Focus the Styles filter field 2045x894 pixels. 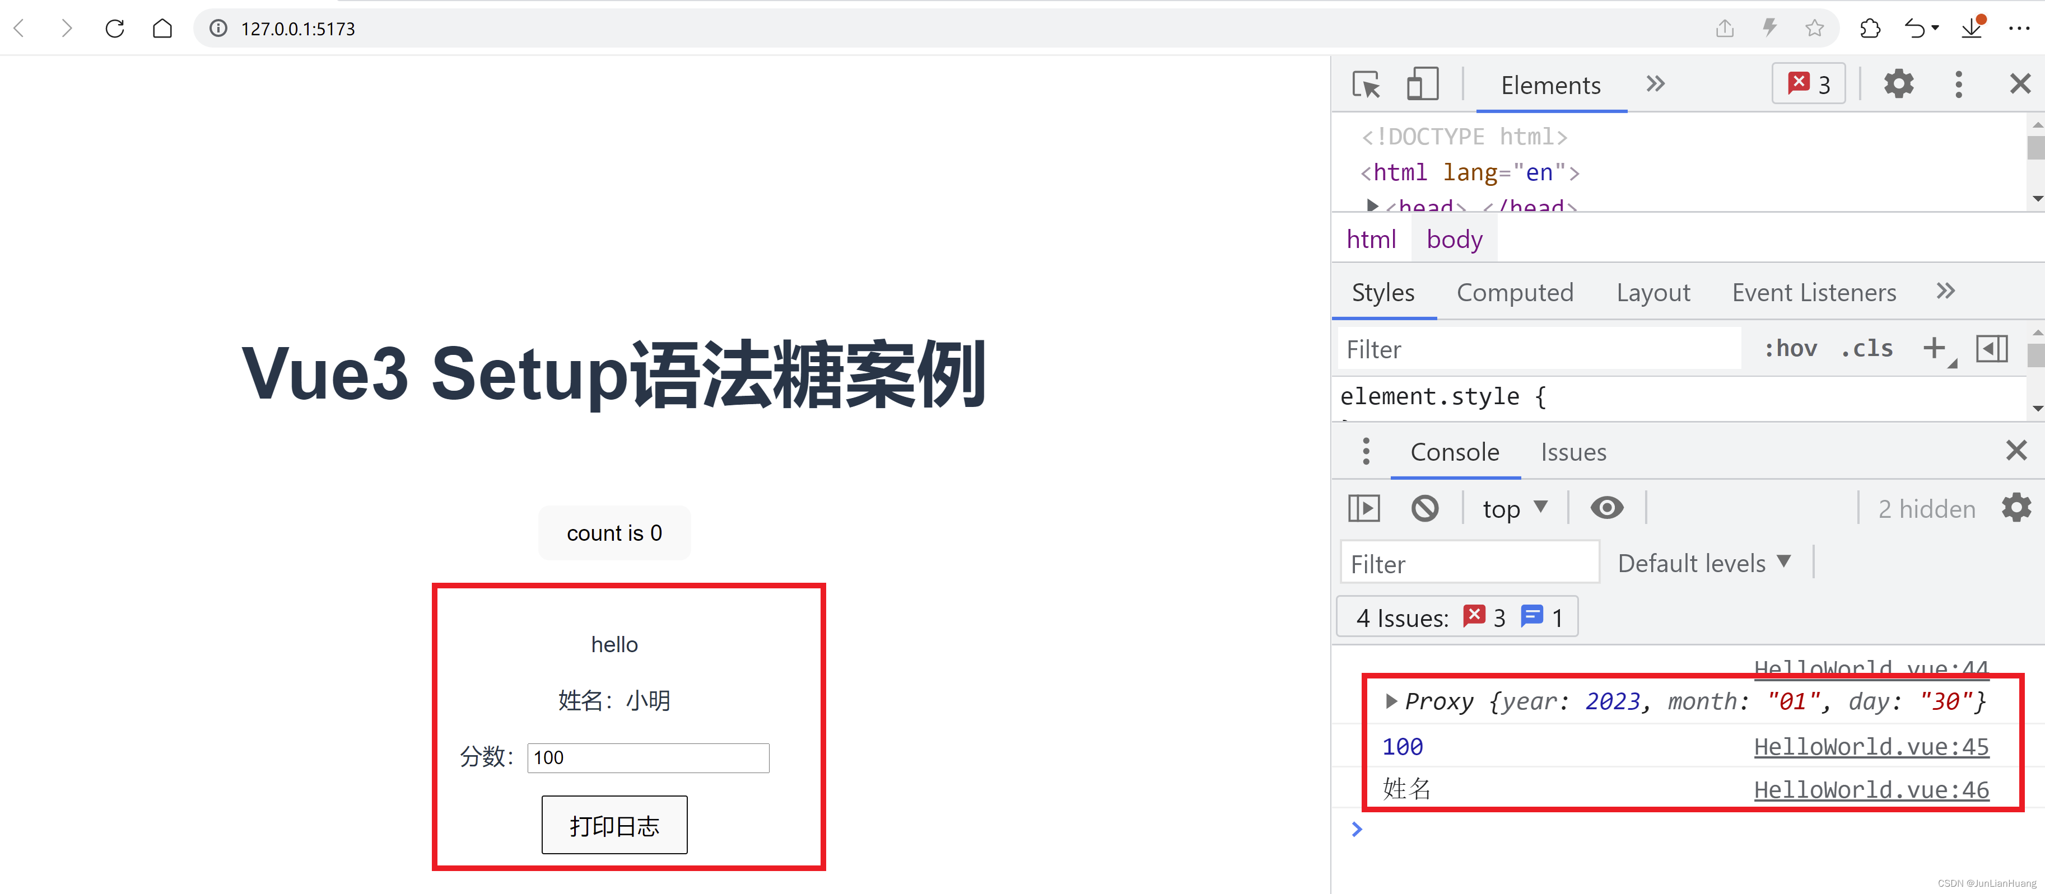pyautogui.click(x=1539, y=349)
